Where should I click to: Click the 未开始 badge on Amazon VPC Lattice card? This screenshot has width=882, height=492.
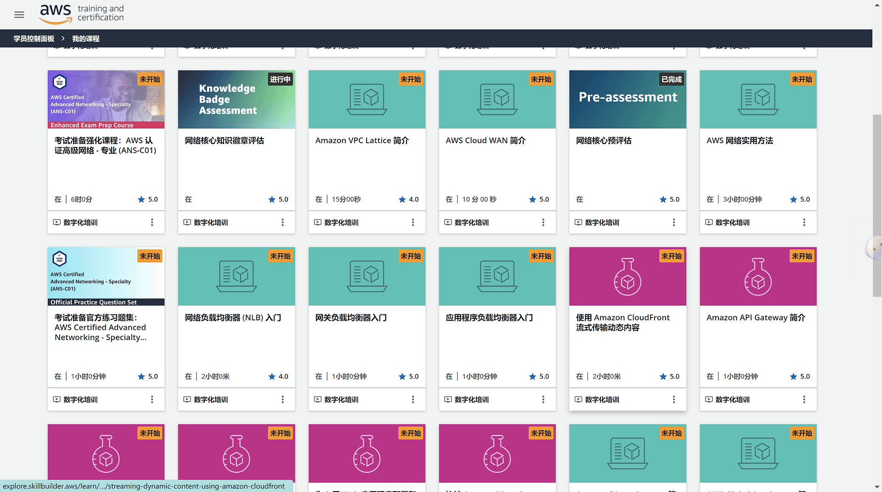[x=410, y=79]
